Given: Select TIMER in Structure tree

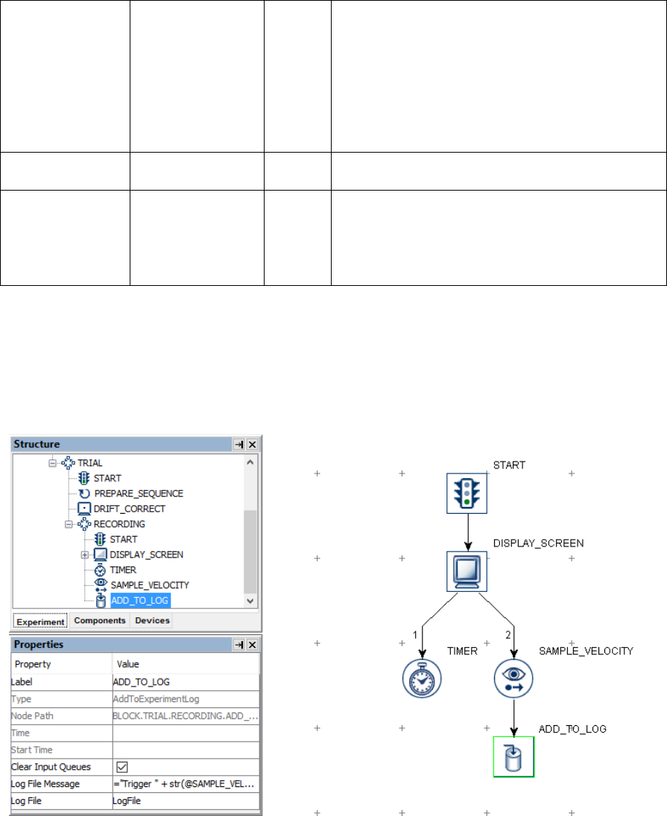Looking at the screenshot, I should click(123, 570).
